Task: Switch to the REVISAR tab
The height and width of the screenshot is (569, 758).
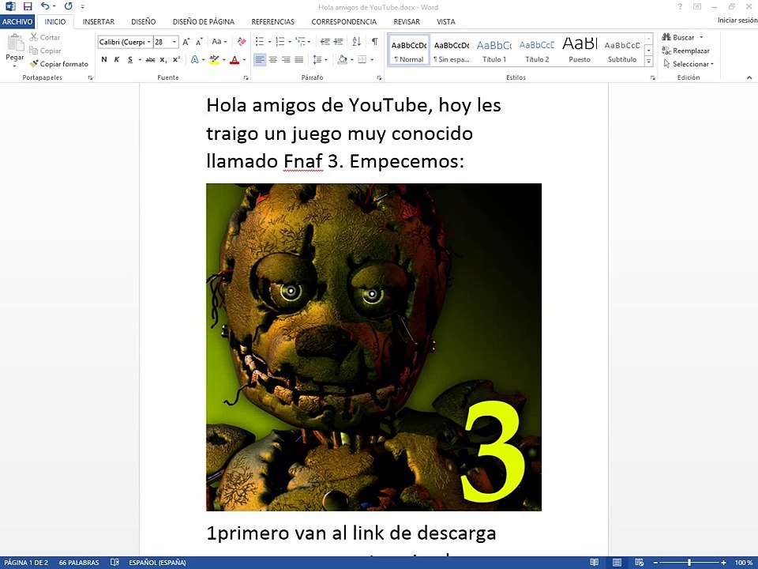Action: (407, 22)
